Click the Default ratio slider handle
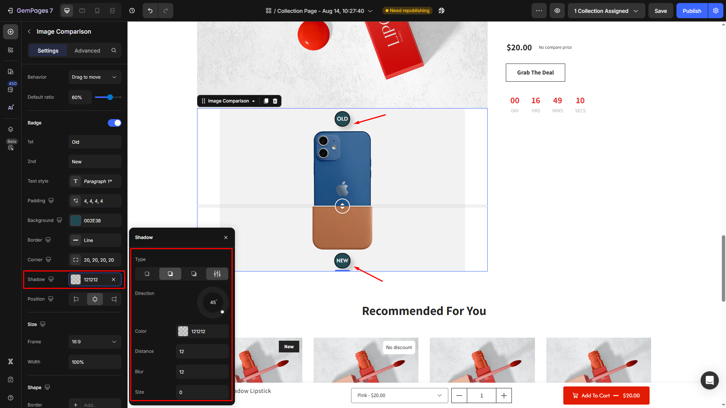This screenshot has width=726, height=408. [110, 97]
